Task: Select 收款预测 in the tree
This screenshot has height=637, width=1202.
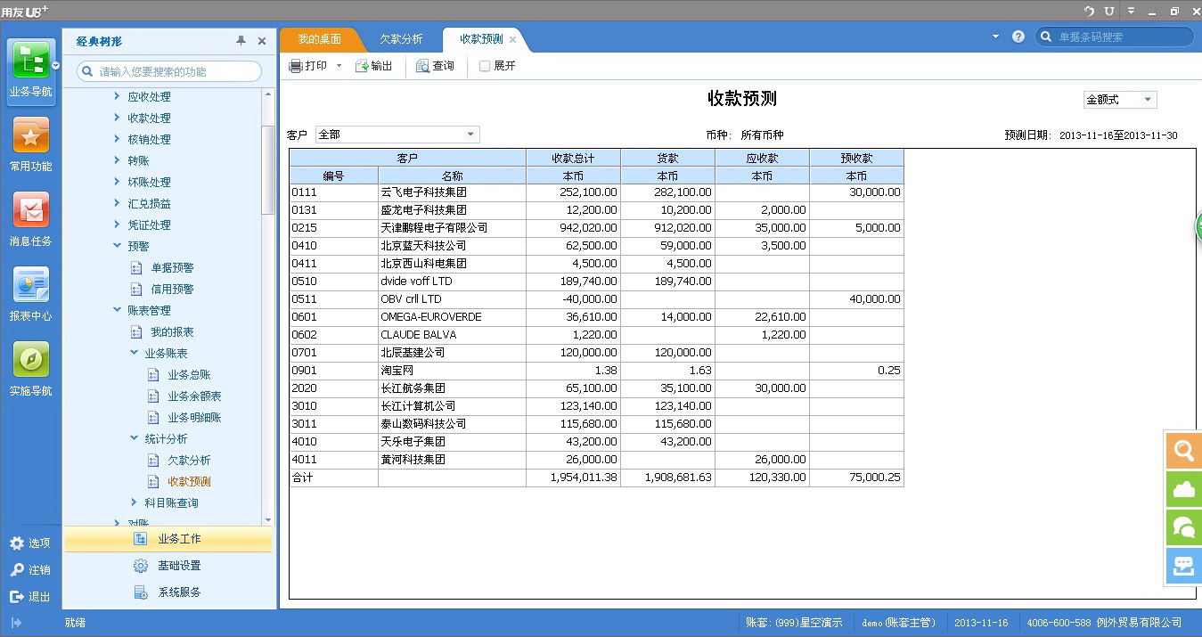Action: click(189, 481)
